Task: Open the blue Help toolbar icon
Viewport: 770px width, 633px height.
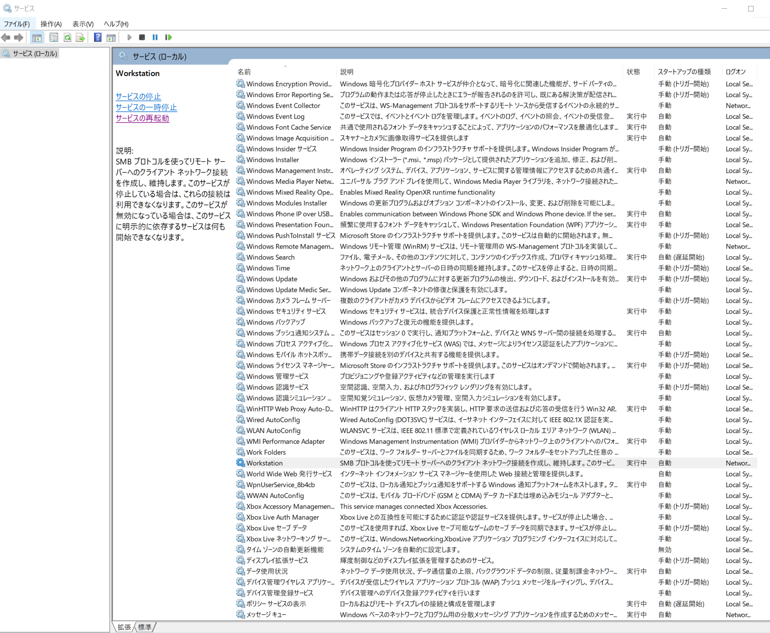Action: (x=98, y=37)
